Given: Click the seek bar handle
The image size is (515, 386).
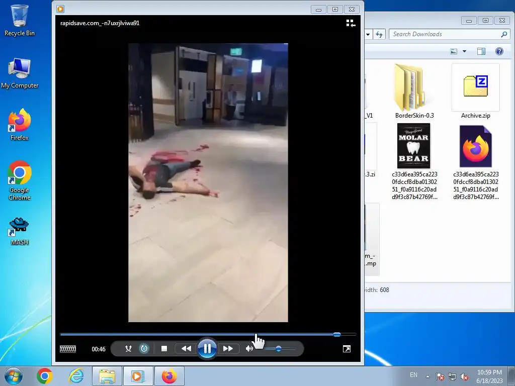Looking at the screenshot, I should pos(336,334).
